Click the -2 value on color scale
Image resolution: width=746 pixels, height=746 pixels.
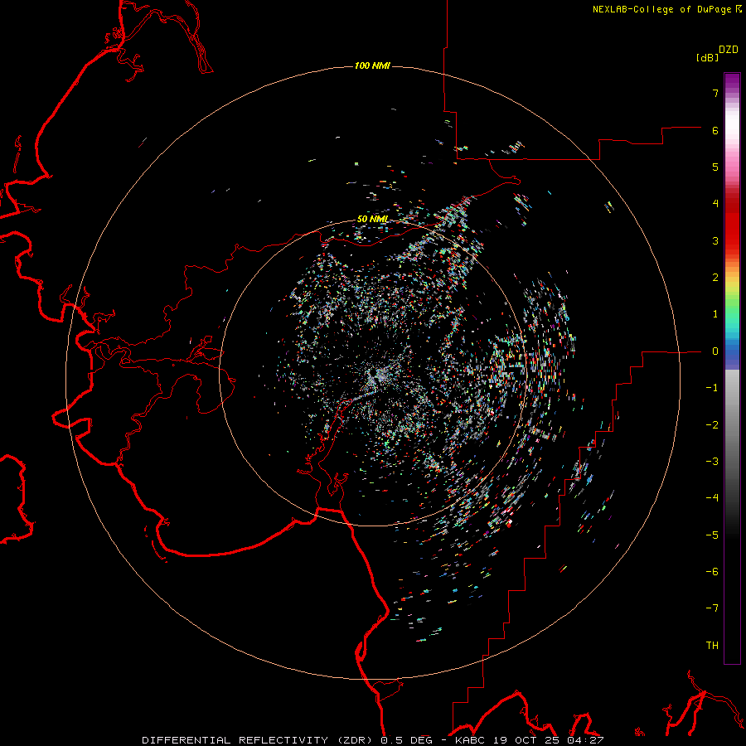[x=712, y=425]
